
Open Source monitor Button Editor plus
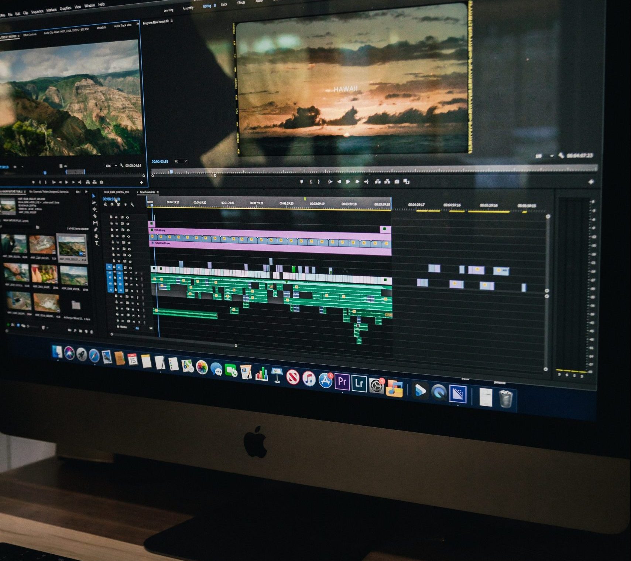tap(141, 183)
